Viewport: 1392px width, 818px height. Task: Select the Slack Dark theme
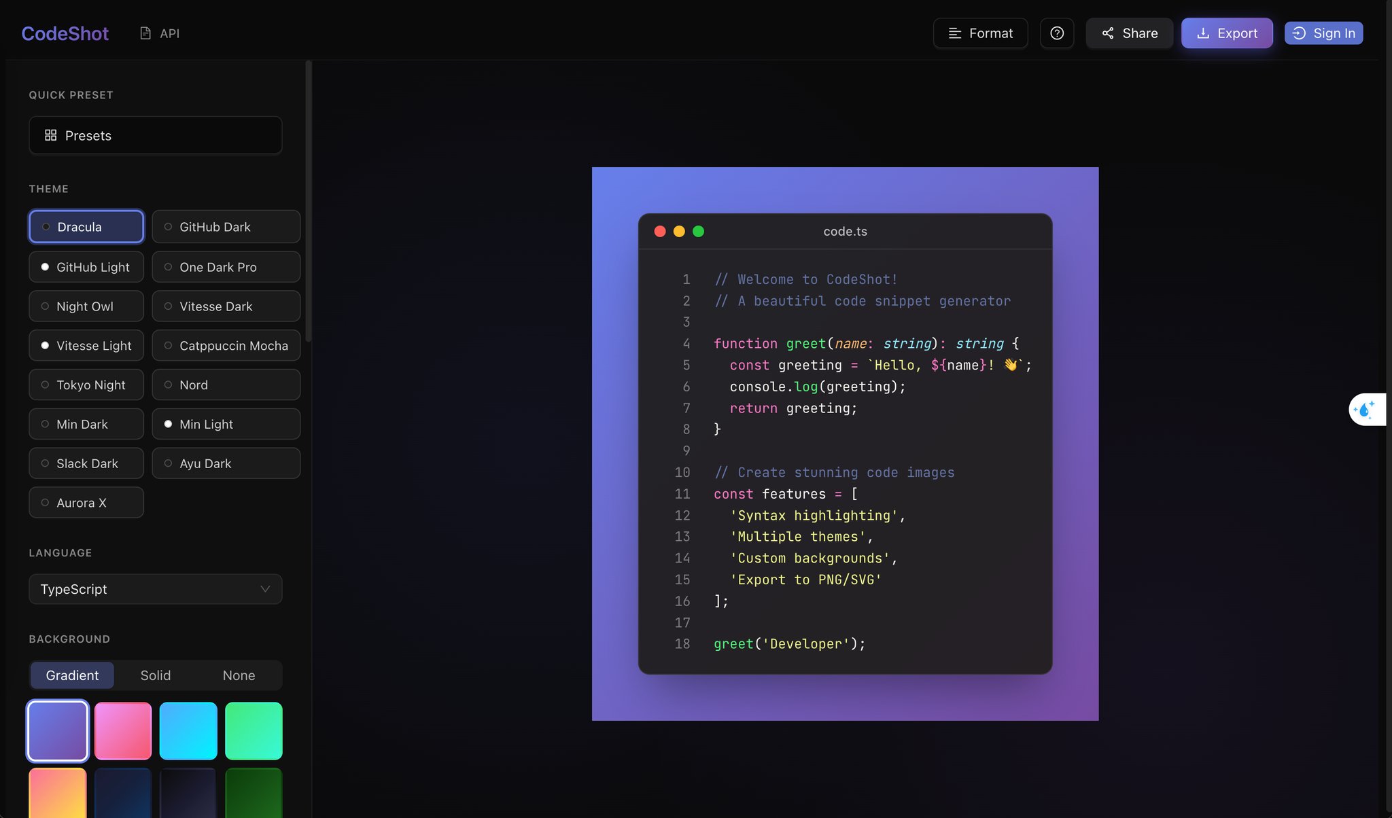pyautogui.click(x=86, y=463)
